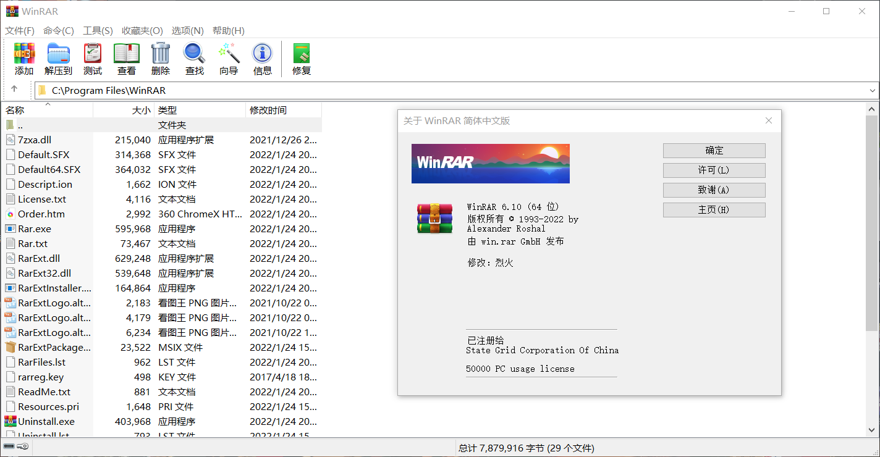Screen dimensions: 880x457
Task: Click the 查找 (Find) magnifier icon
Action: (194, 53)
